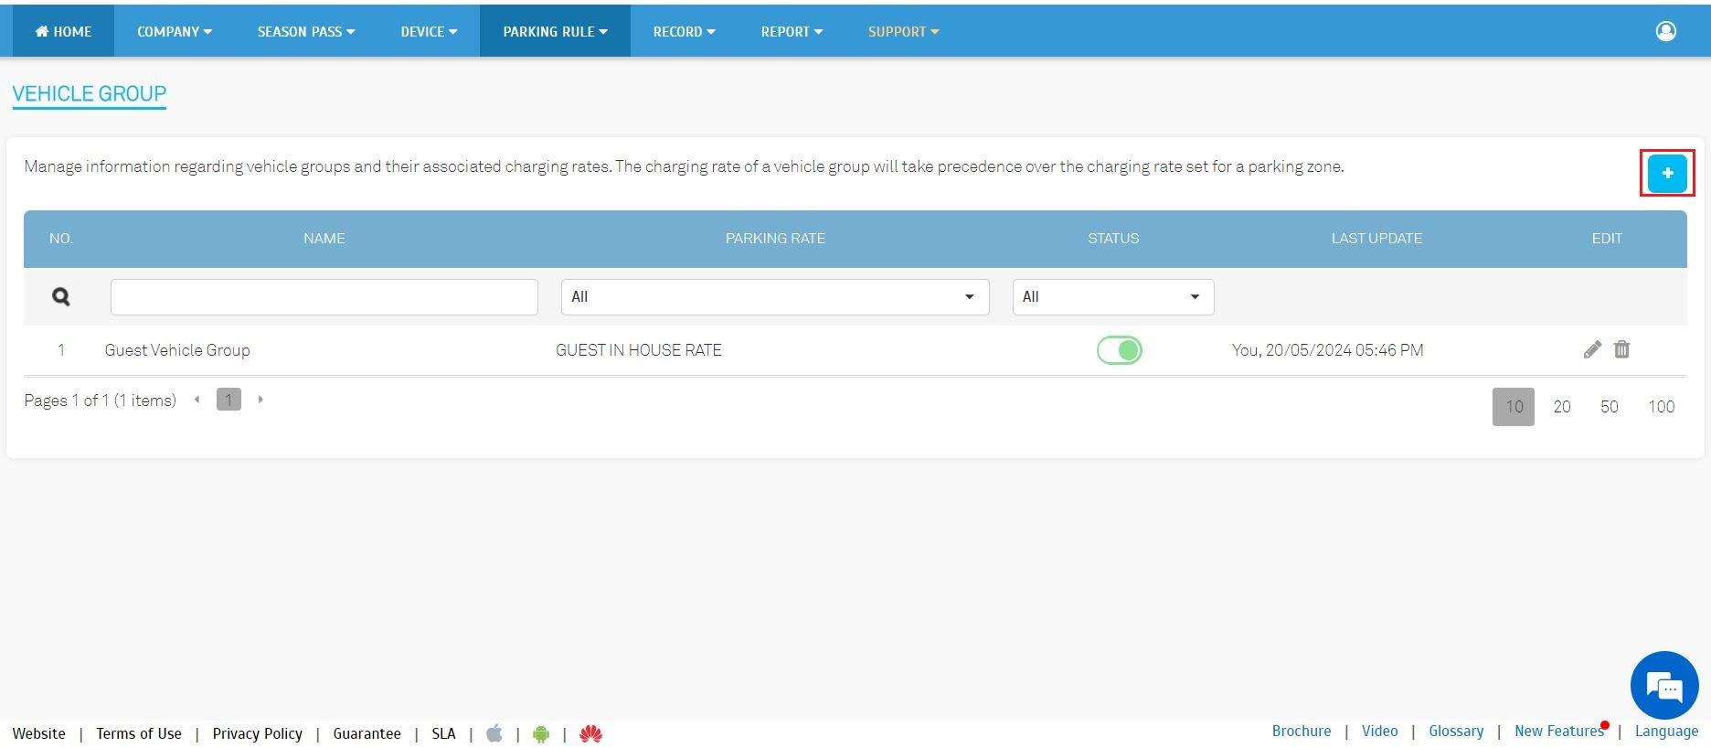Open the Parking Rule menu
Viewport: 1711px width, 748px height.
[554, 31]
